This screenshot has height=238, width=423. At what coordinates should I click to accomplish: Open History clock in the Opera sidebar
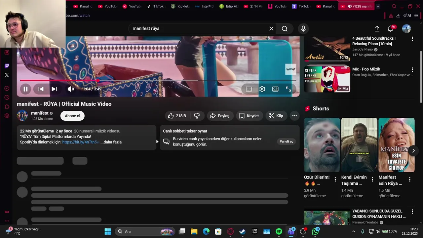click(x=7, y=98)
